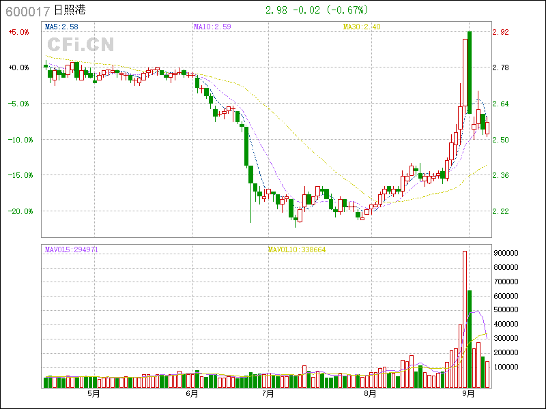Select the MA30:2.40 indicator label
Image resolution: width=546 pixels, height=409 pixels.
362,27
